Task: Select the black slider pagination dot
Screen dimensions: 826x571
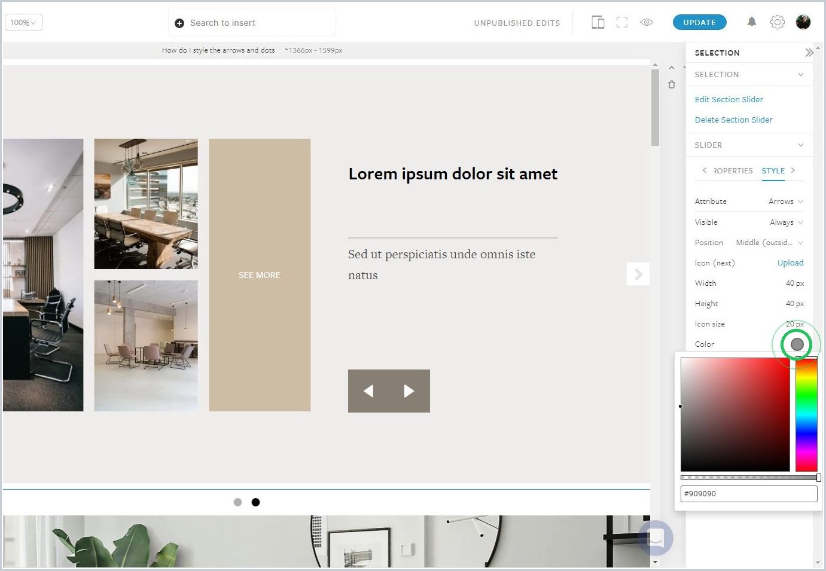Action: tap(255, 502)
